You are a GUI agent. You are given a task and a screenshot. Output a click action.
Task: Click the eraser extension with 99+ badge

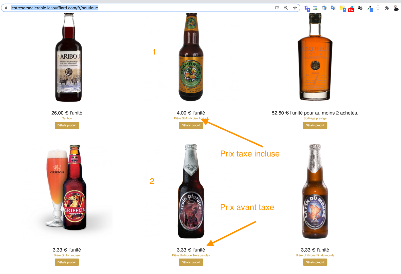coord(351,8)
